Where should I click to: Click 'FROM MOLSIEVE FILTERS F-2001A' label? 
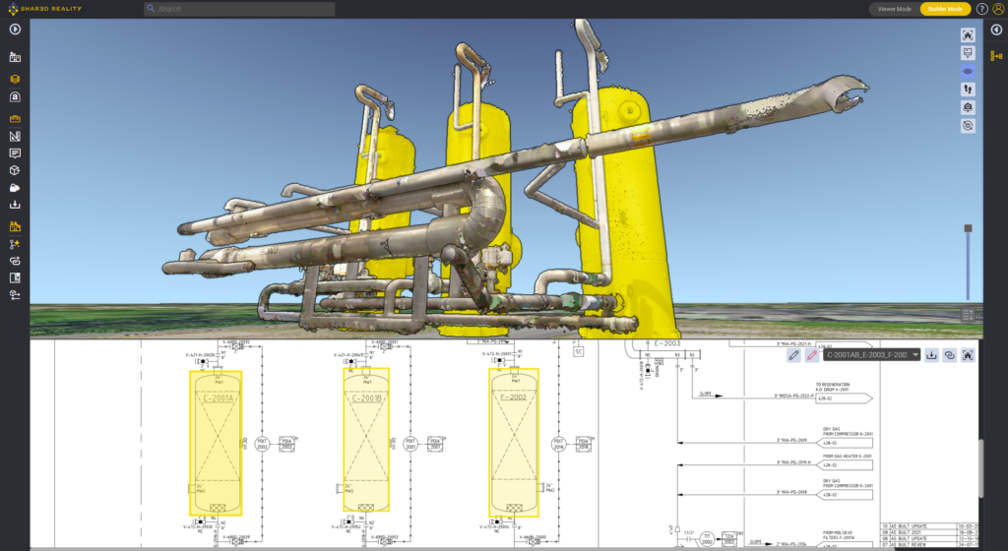838,535
